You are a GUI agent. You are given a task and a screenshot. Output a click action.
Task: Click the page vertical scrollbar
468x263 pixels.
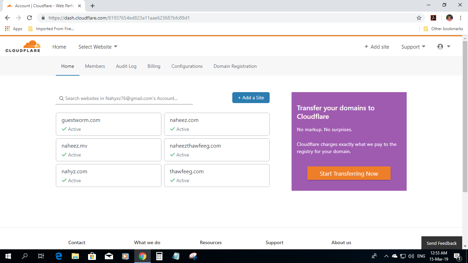(x=465, y=116)
